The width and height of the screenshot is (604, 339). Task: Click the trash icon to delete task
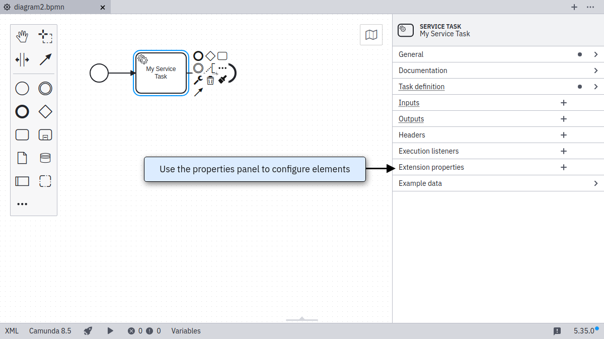[210, 80]
